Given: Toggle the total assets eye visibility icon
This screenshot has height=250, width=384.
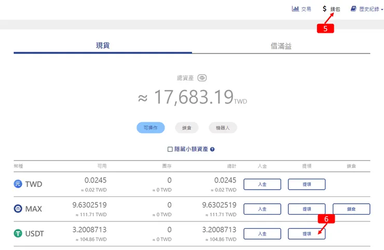Looking at the screenshot, I should 202,78.
